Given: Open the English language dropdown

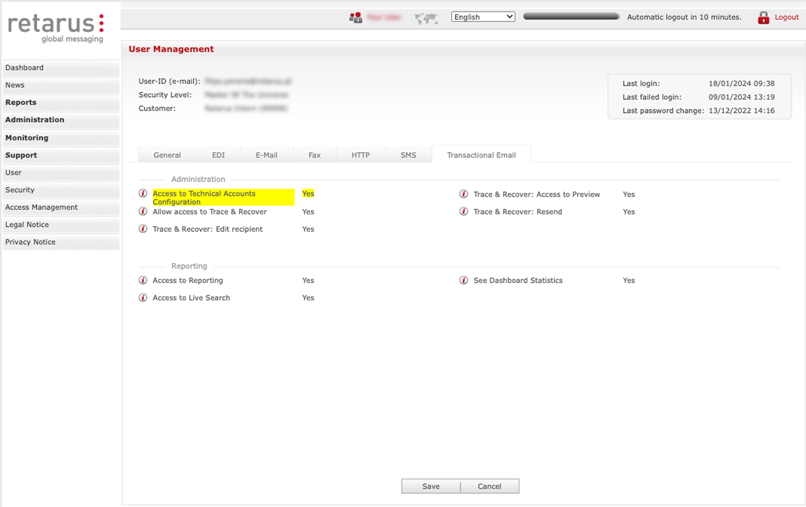Looking at the screenshot, I should (x=483, y=17).
